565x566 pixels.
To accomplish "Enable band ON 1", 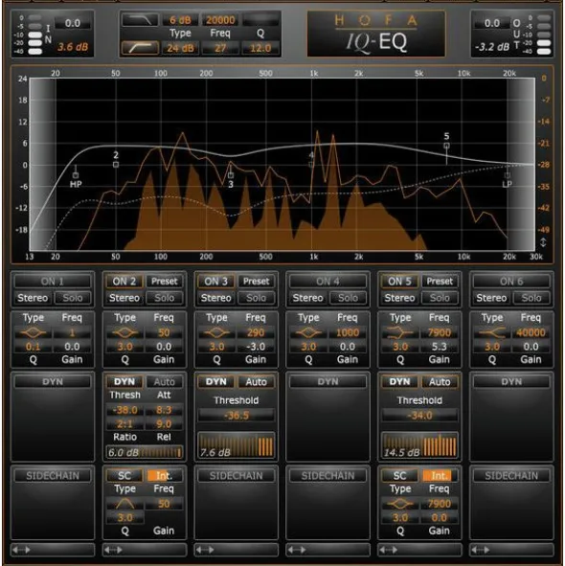I will tap(53, 282).
